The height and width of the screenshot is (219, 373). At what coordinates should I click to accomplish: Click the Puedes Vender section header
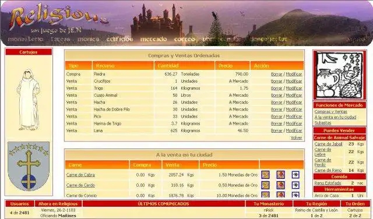[x=339, y=130]
